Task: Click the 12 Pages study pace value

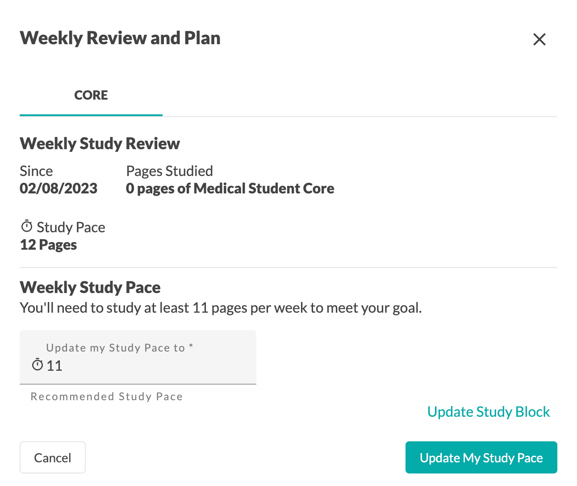Action: coord(48,245)
